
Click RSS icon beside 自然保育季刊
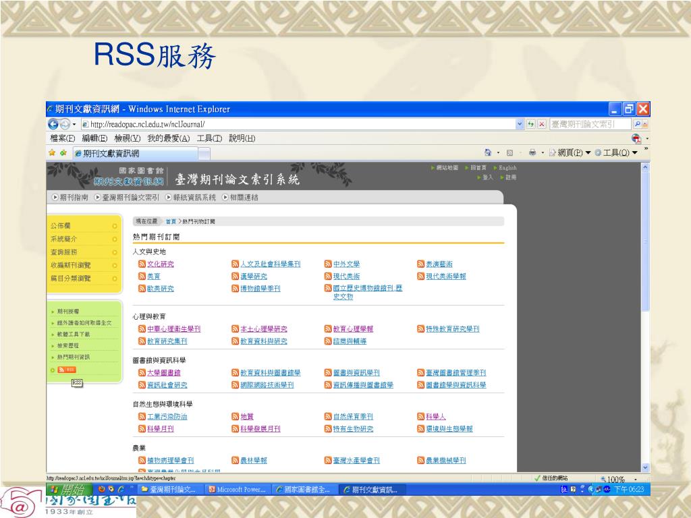coord(328,416)
